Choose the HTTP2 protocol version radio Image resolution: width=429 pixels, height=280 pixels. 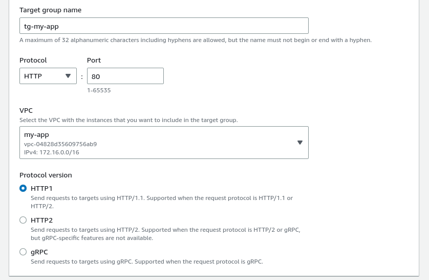(23, 220)
